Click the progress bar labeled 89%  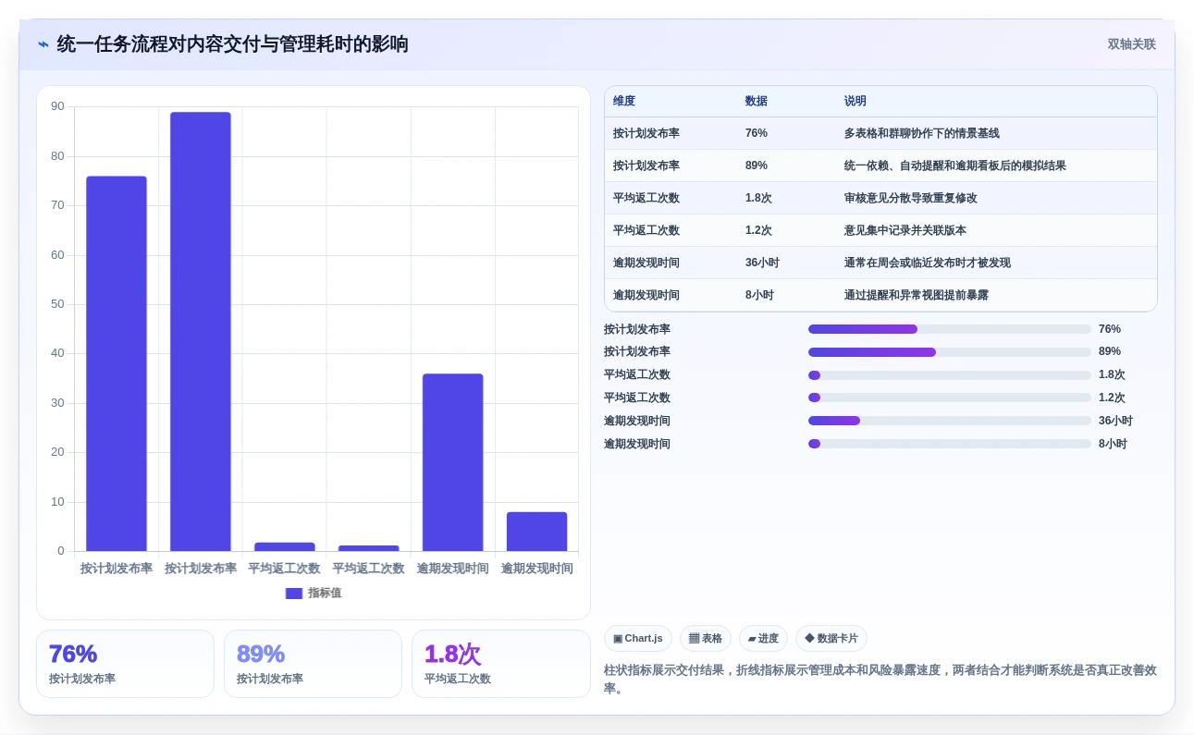click(950, 352)
